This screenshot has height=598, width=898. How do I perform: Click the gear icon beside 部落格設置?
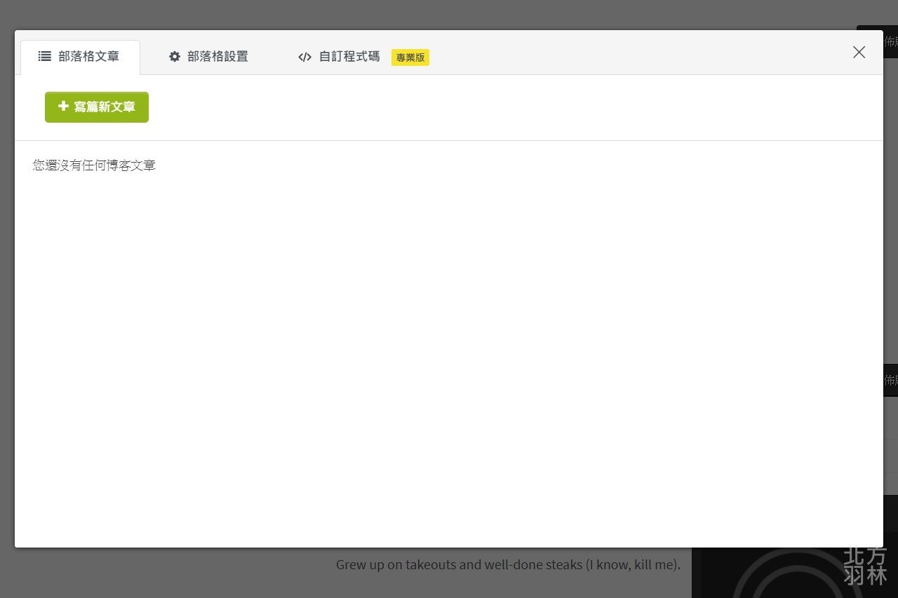(x=175, y=57)
